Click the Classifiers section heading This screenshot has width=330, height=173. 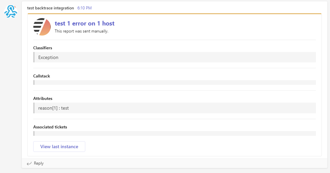(43, 48)
